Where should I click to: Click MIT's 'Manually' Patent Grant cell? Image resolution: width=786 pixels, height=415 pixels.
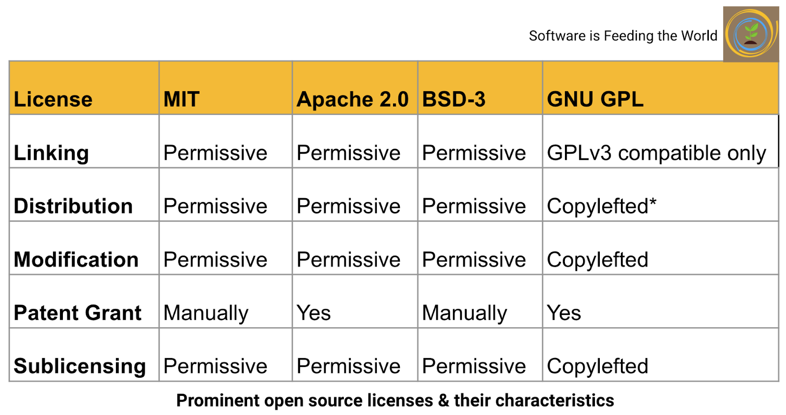(x=206, y=313)
